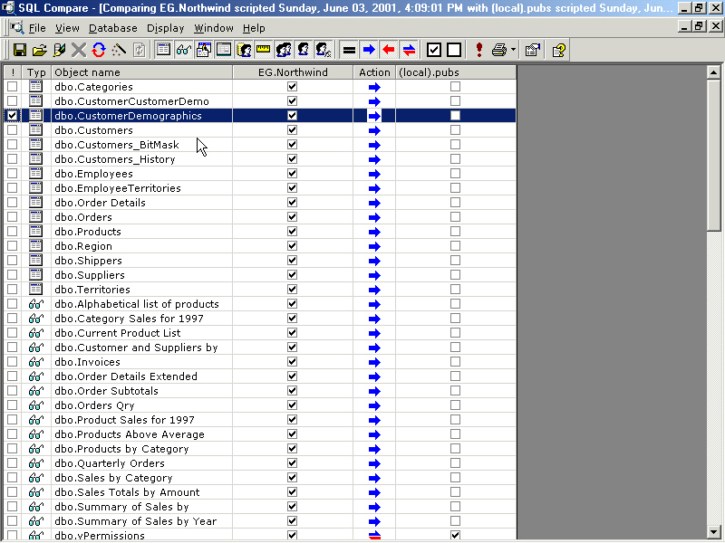The height and width of the screenshot is (543, 725).
Task: Click the printer icon
Action: point(499,50)
